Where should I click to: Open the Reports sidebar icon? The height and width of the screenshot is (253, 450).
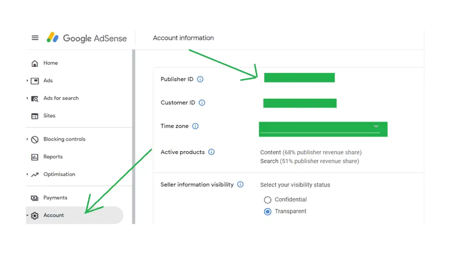tap(34, 156)
